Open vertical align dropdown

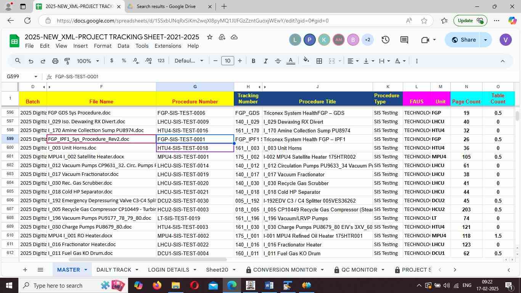tap(368, 61)
